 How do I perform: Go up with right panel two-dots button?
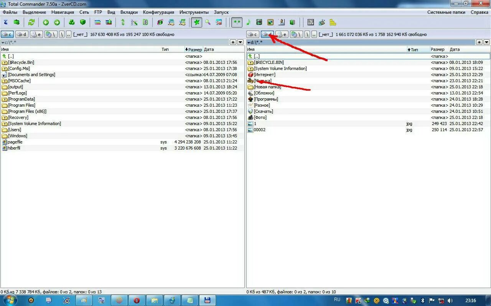pyautogui.click(x=314, y=34)
